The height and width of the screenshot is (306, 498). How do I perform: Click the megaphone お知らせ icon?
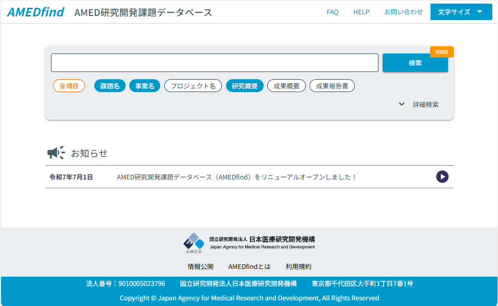[56, 153]
